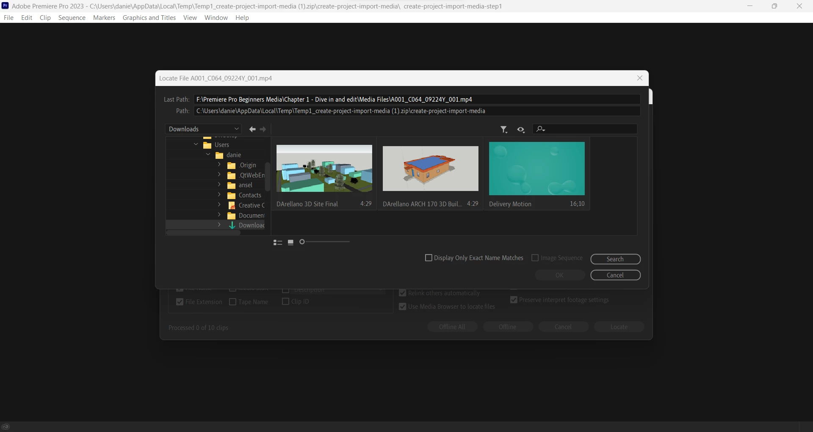The width and height of the screenshot is (813, 432).
Task: Toggle File Extension checkbox in Link Media
Action: (180, 302)
